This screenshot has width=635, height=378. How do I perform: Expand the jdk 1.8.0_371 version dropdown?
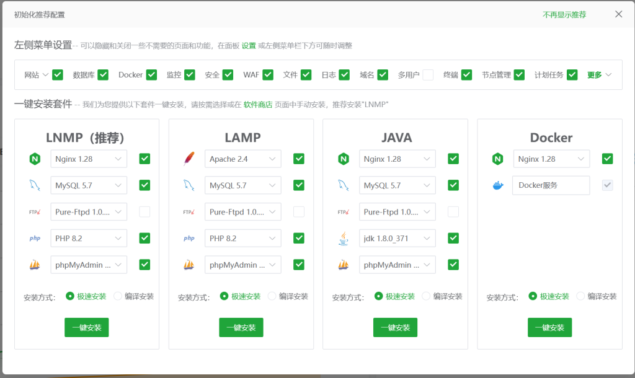397,239
